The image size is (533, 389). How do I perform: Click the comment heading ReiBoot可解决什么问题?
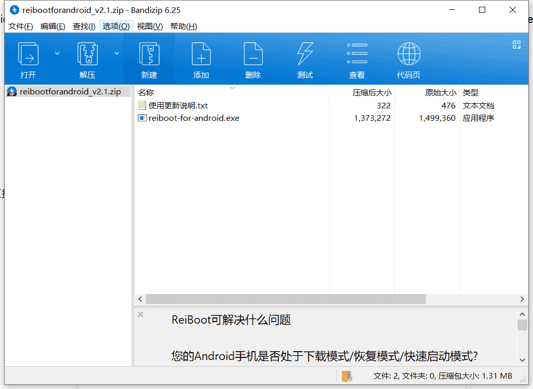[231, 319]
